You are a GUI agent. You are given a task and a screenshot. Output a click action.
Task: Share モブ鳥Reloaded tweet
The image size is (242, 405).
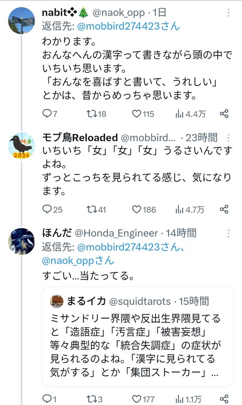pyautogui.click(x=224, y=209)
